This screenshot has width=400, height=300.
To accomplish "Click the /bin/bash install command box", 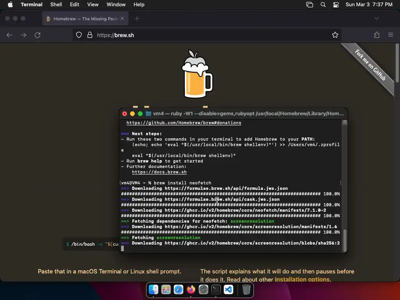I will 91,244.
